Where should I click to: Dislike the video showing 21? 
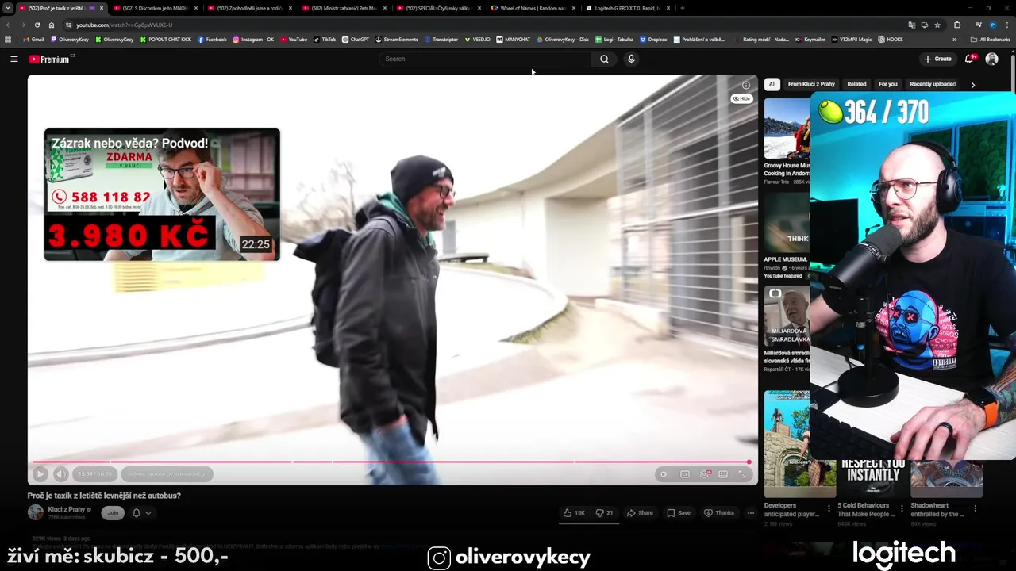pyautogui.click(x=604, y=512)
